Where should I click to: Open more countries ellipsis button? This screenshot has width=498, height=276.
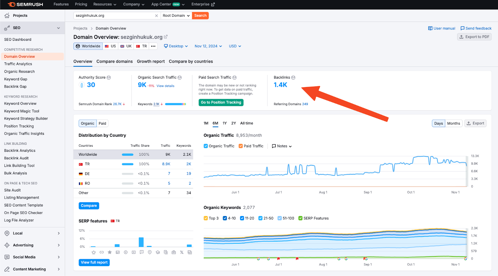pos(153,46)
